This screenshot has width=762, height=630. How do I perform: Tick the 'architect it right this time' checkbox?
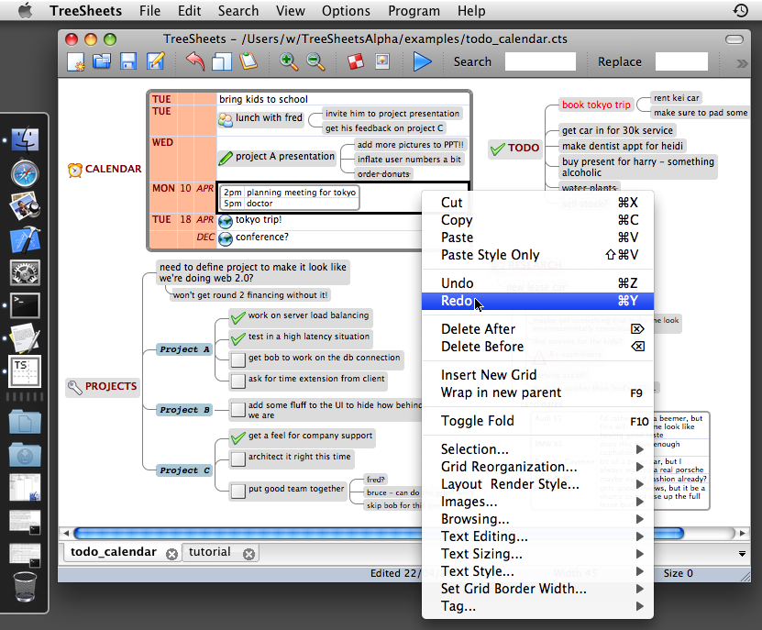coord(237,458)
